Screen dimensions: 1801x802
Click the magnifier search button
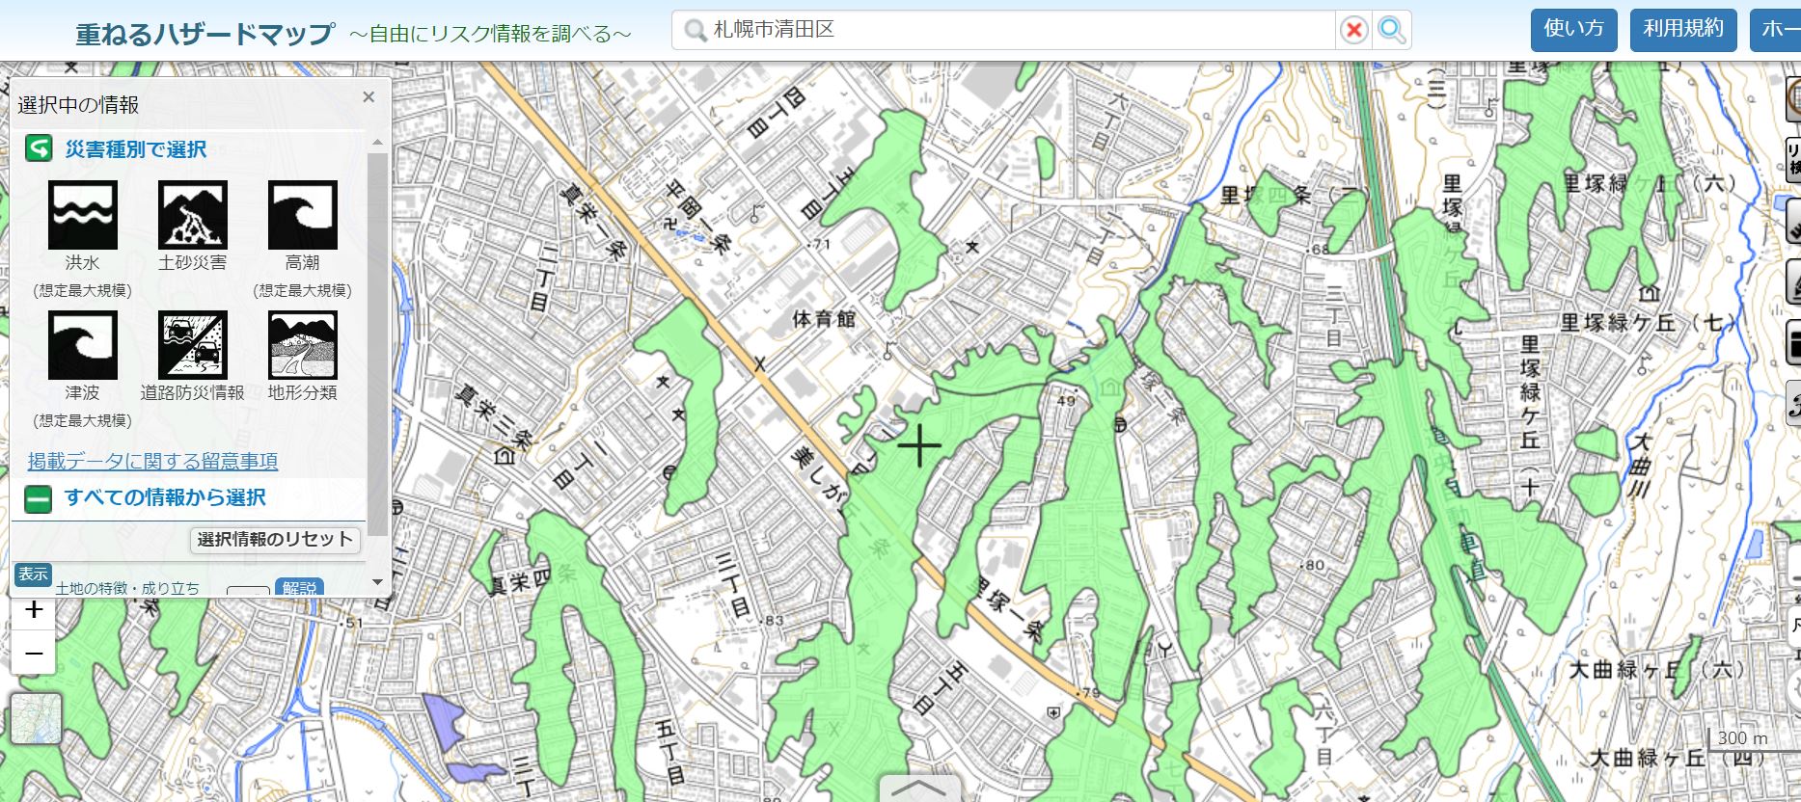1391,30
